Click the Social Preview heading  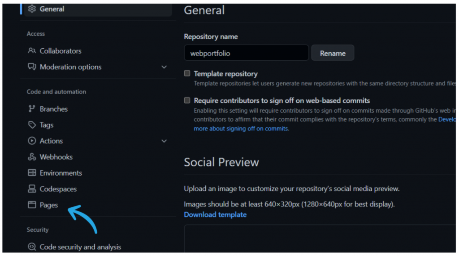[x=221, y=162]
